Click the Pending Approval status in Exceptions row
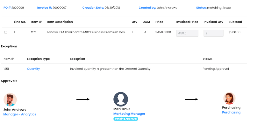257x125 pixels. coord(216,69)
